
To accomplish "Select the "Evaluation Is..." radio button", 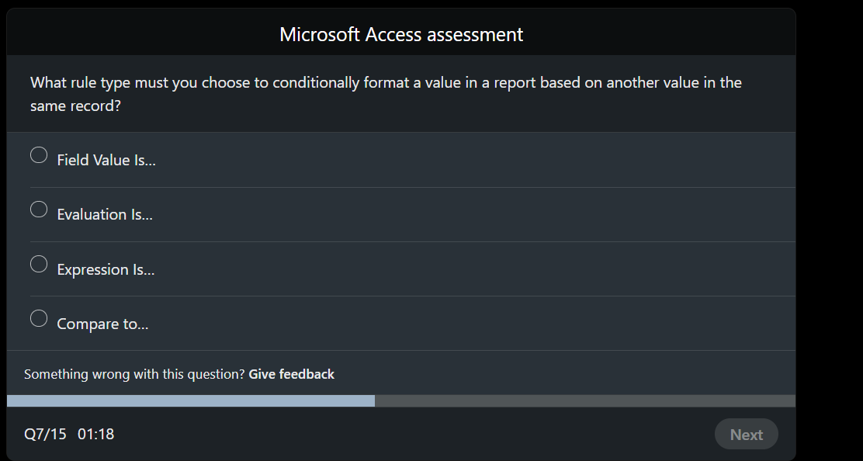I will 39,209.
